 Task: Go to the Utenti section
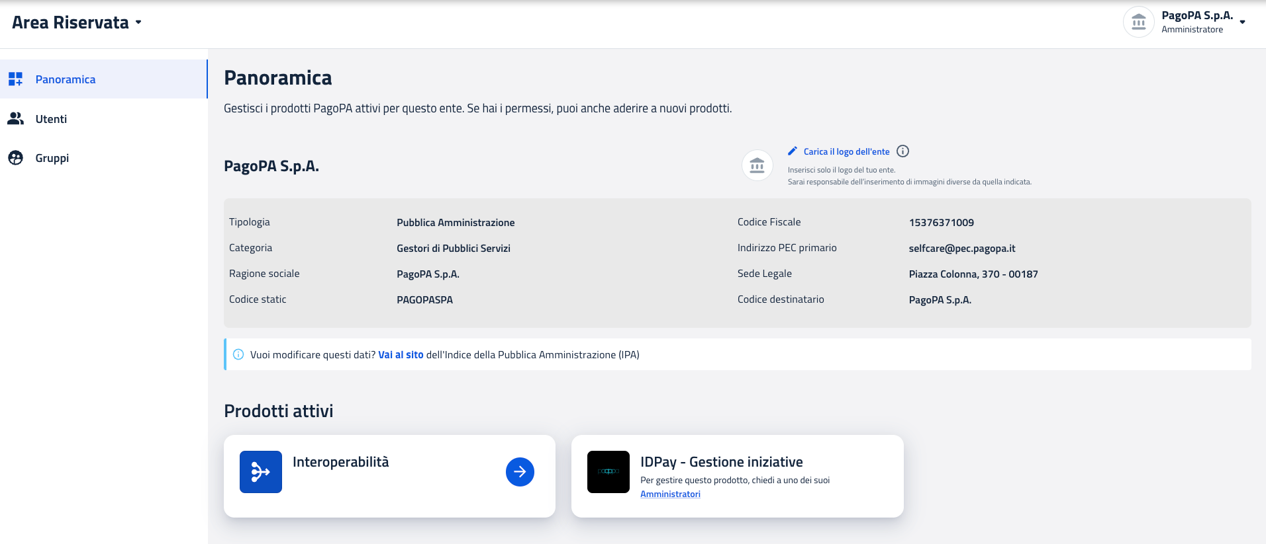tap(51, 119)
